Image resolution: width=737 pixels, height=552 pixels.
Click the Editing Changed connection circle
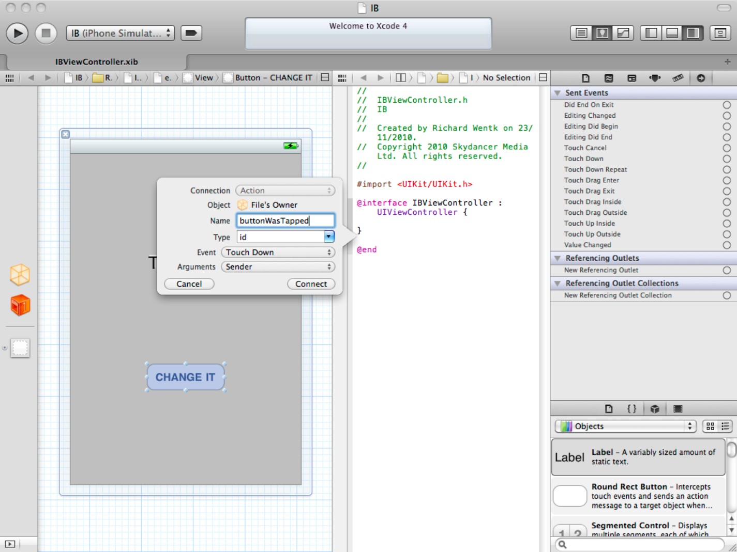click(727, 116)
